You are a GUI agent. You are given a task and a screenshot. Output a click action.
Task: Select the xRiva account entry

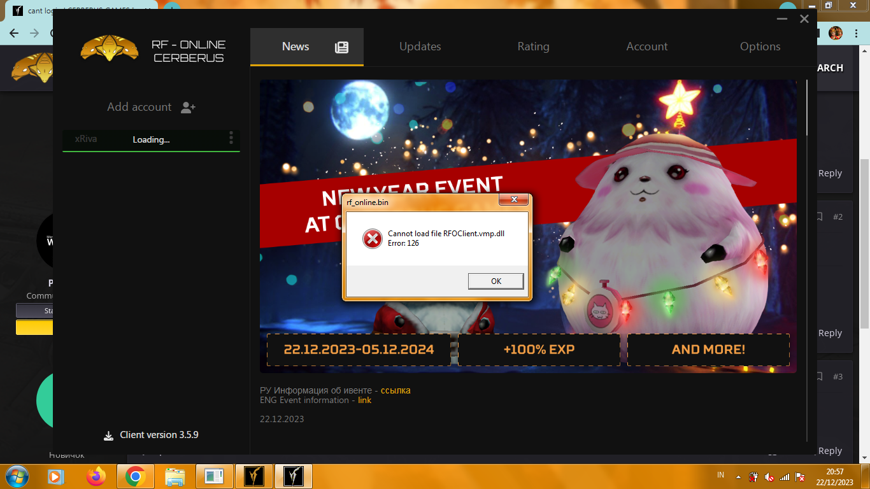151,139
